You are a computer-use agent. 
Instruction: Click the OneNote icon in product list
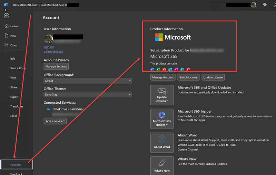click(176, 69)
